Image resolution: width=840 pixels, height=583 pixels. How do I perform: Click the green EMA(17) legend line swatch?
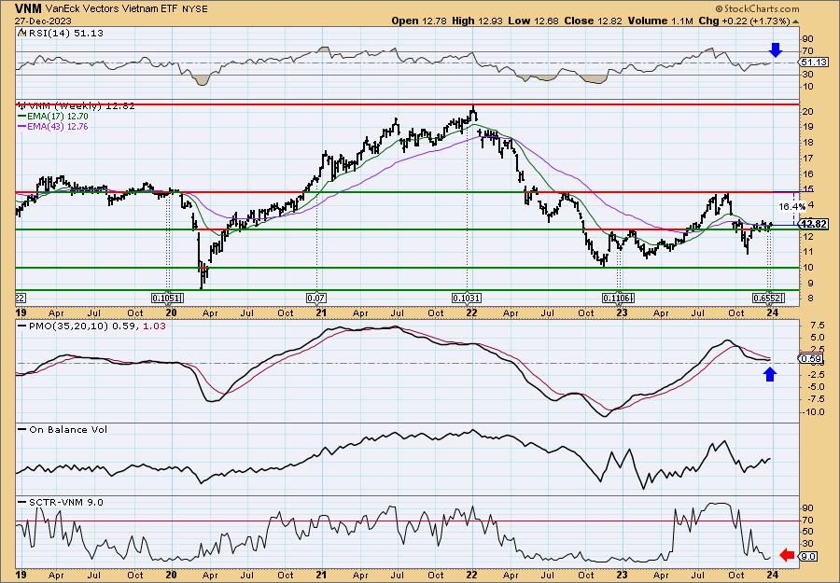(x=21, y=117)
